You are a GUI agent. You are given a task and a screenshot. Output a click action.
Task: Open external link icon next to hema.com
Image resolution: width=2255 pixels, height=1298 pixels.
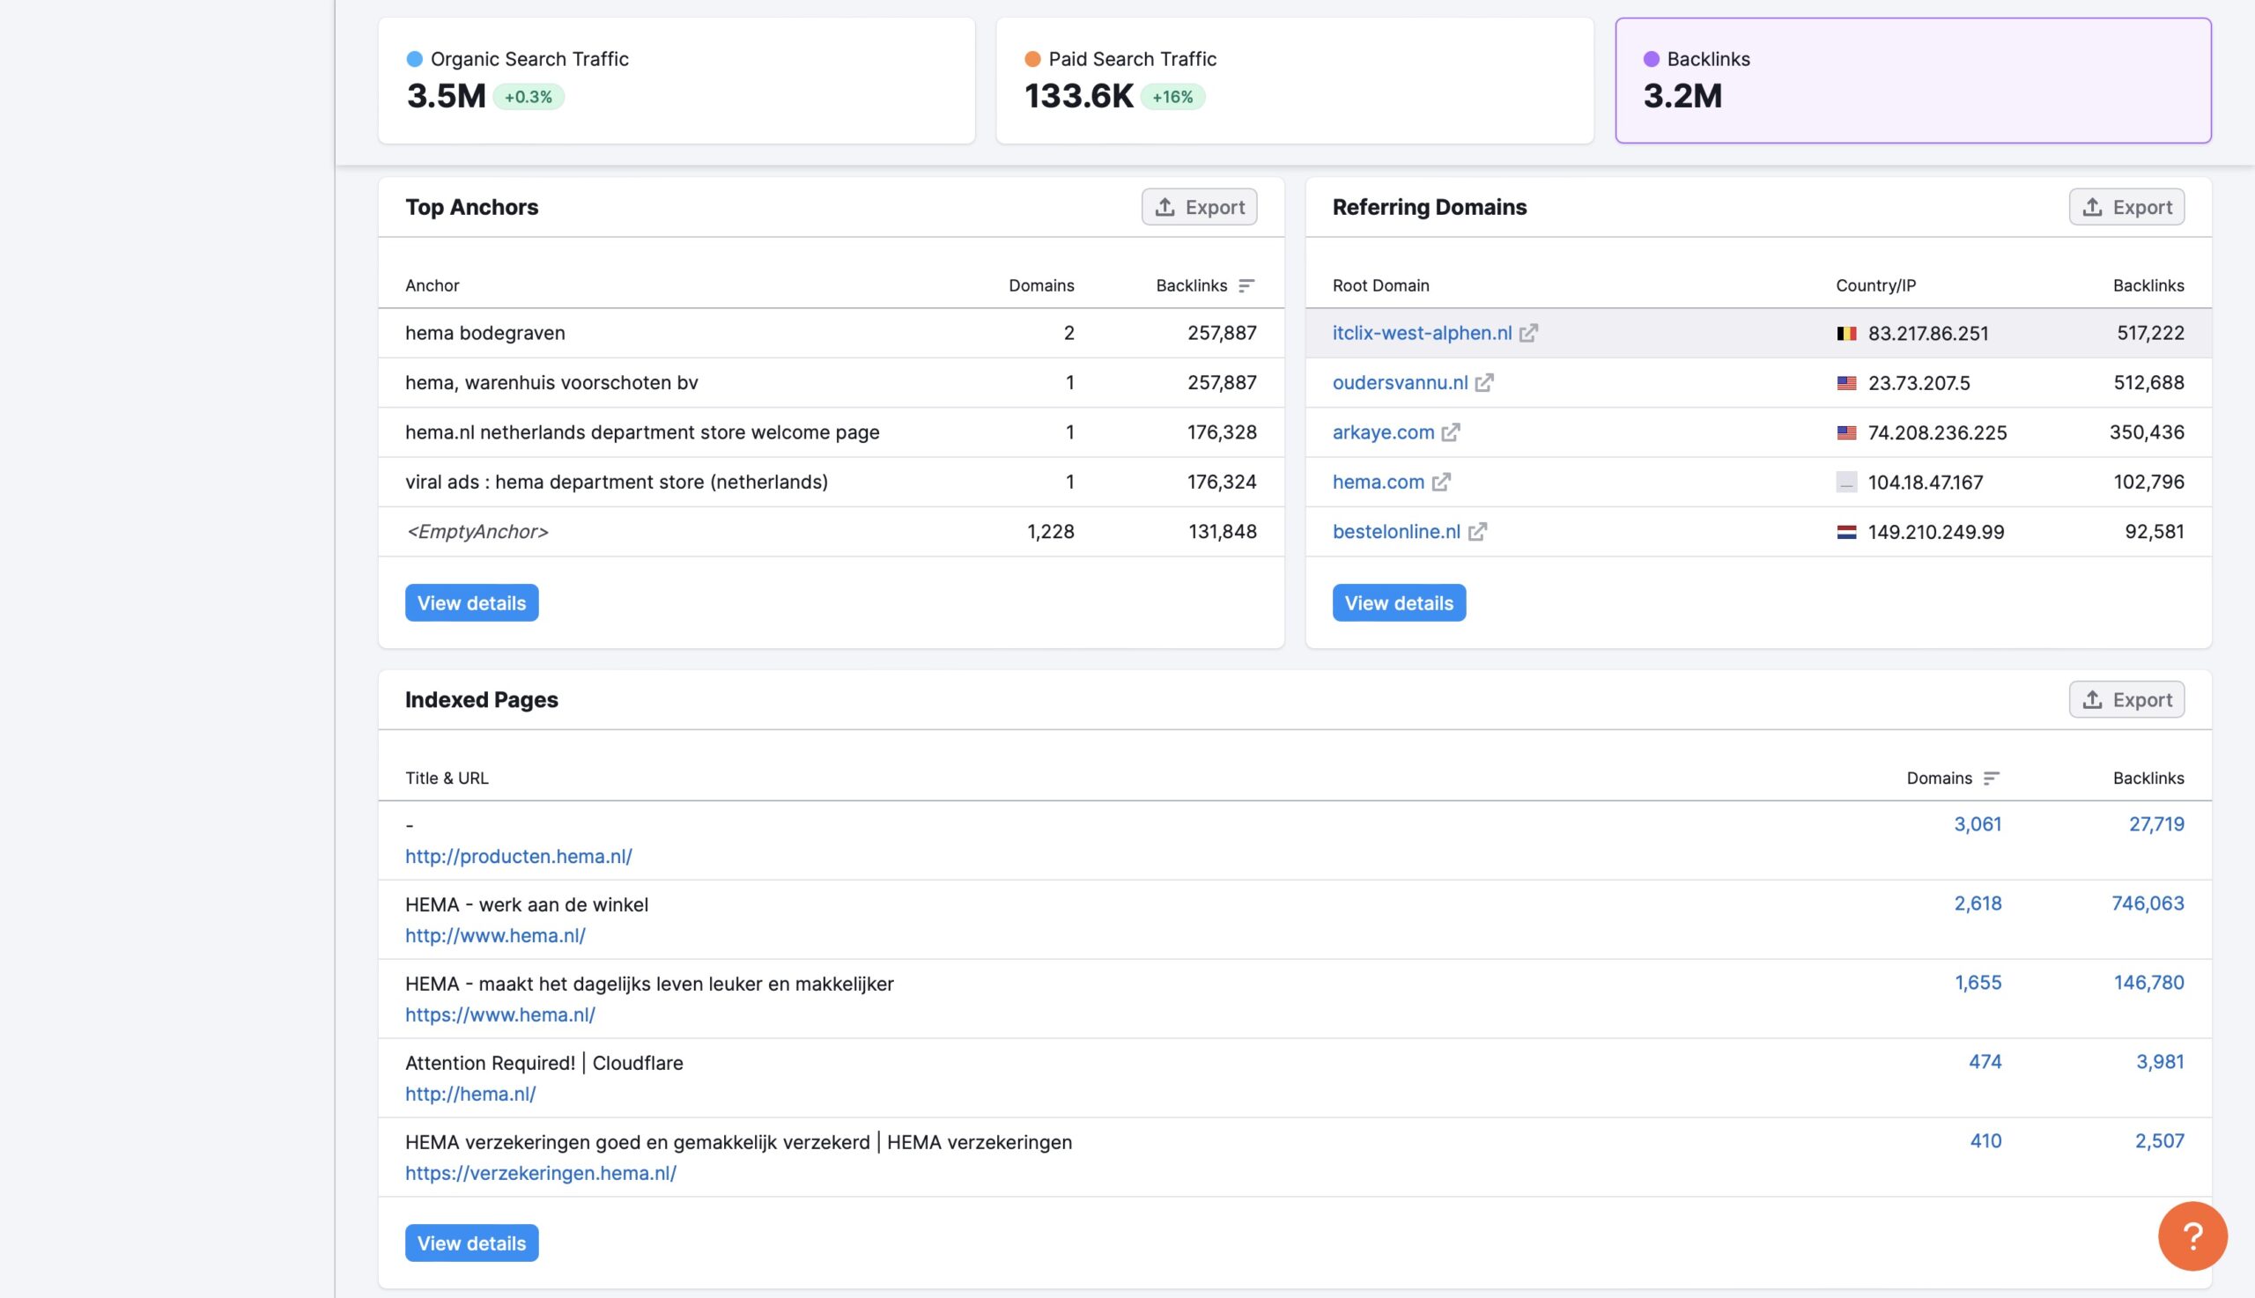[1441, 483]
